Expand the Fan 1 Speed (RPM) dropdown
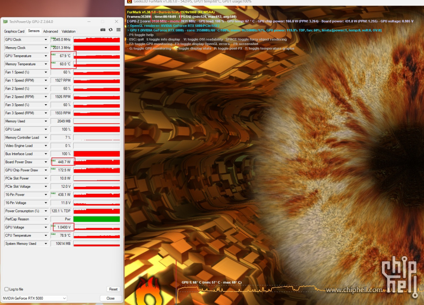424x305 pixels. click(46, 80)
